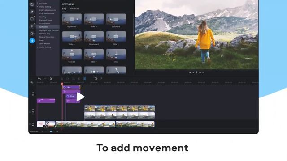Open the transition wizard icon
Screen dimensions: 287x161
coord(96,79)
